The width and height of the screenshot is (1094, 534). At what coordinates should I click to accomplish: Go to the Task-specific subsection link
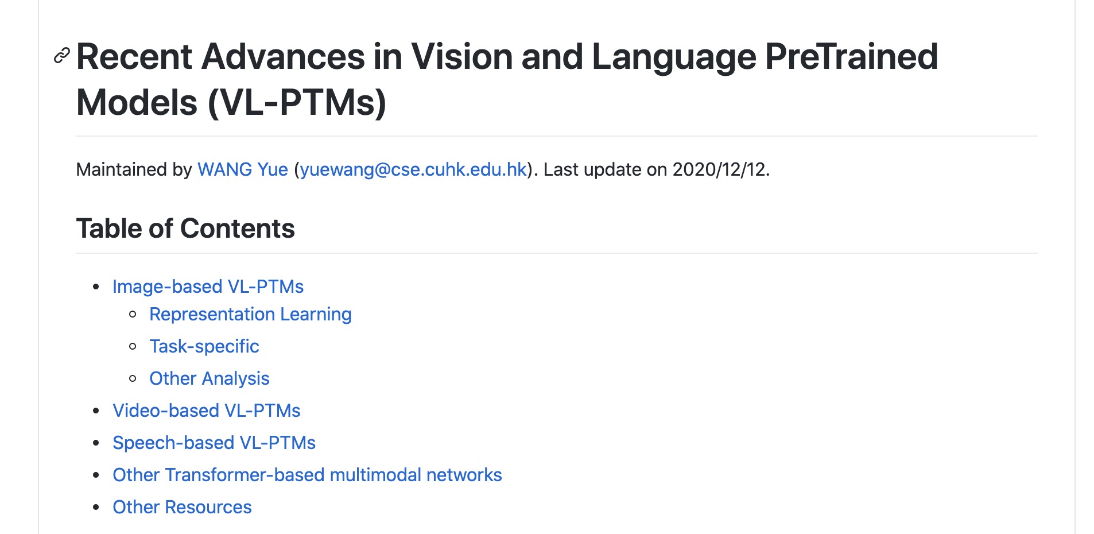[x=204, y=346]
